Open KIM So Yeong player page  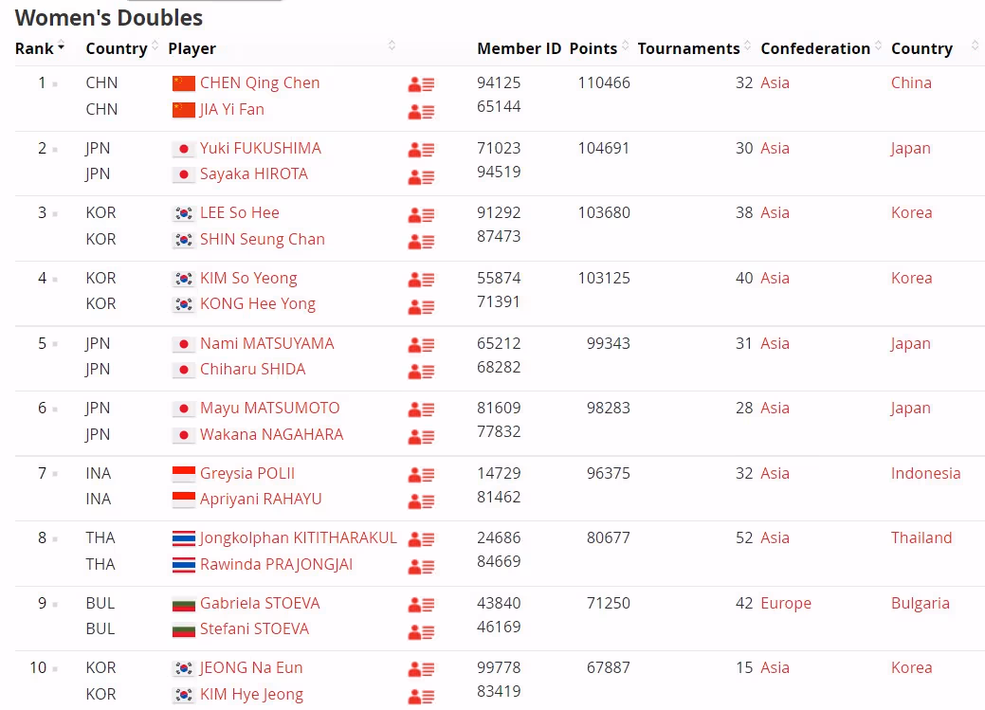[248, 279]
